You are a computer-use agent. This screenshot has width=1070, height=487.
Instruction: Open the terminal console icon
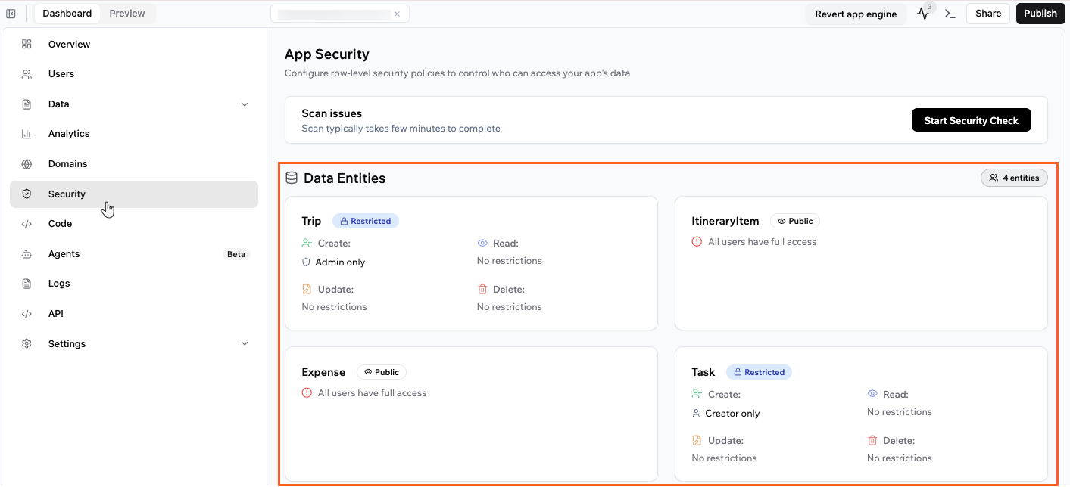(x=950, y=14)
